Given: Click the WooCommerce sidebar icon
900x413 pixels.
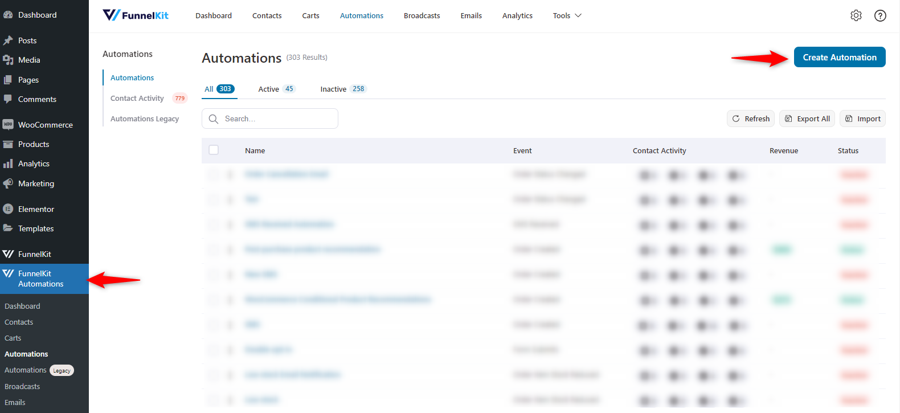Looking at the screenshot, I should point(8,125).
